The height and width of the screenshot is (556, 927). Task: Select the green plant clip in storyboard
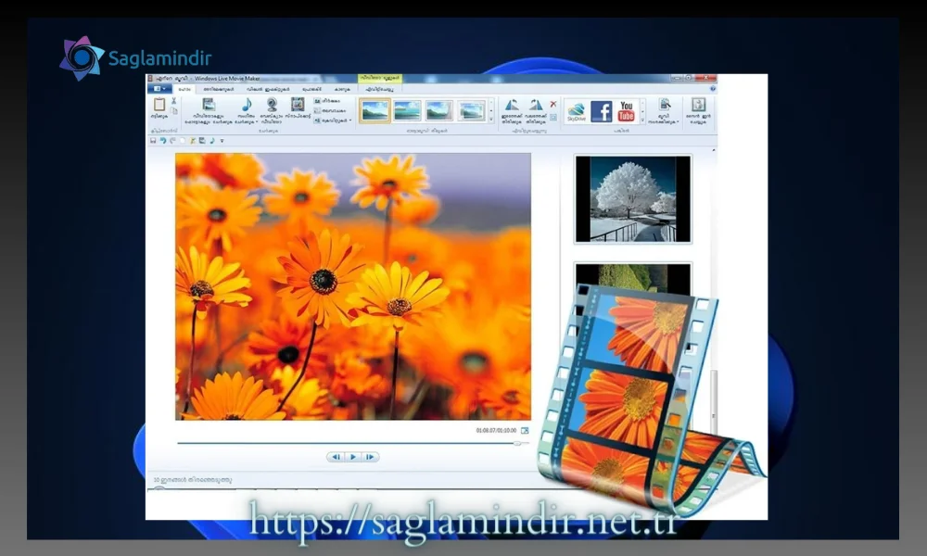(x=632, y=279)
